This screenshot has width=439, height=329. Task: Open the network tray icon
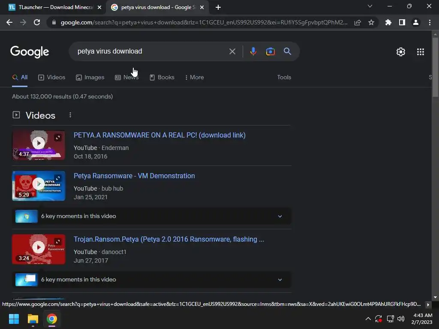pyautogui.click(x=390, y=319)
